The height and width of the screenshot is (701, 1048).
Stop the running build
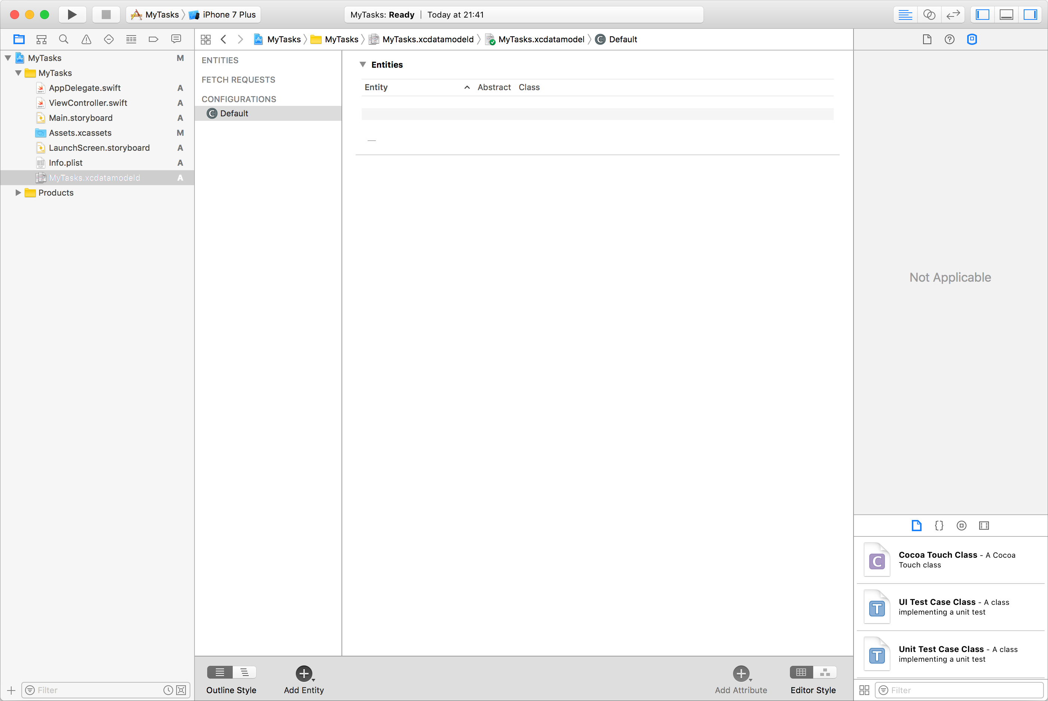tap(106, 14)
